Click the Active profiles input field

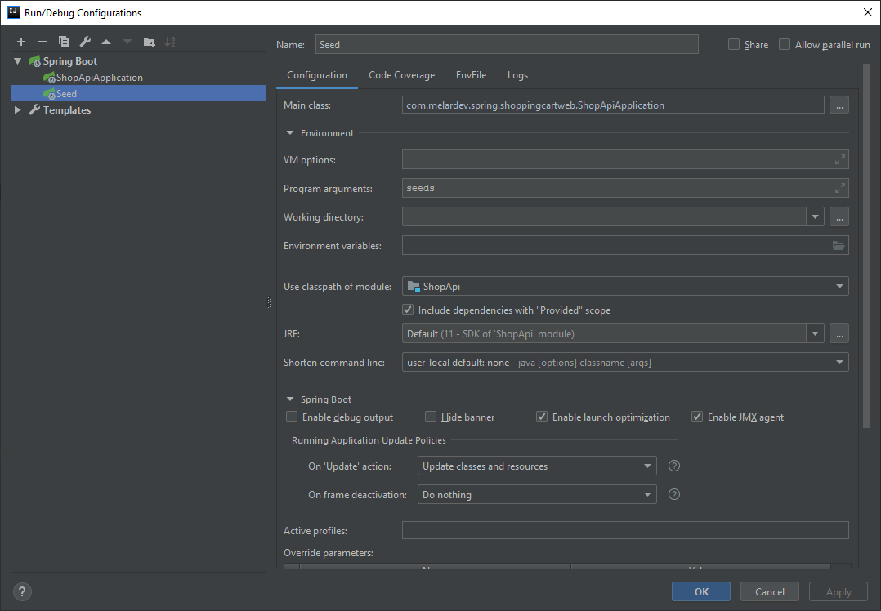click(x=624, y=530)
